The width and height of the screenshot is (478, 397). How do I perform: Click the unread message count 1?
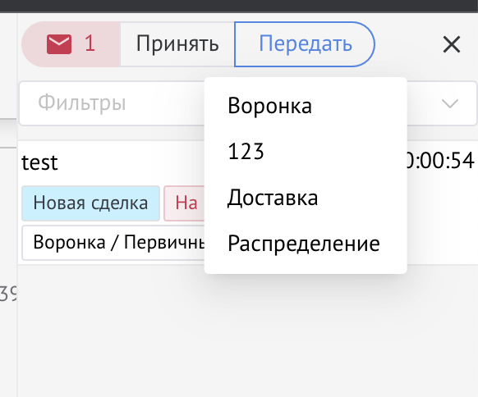coord(90,43)
